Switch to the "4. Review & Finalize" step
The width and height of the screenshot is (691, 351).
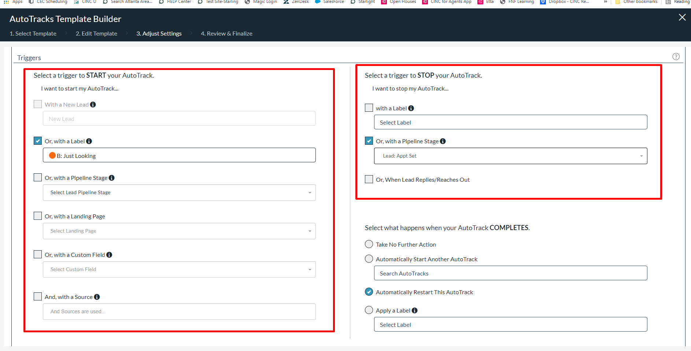(226, 33)
